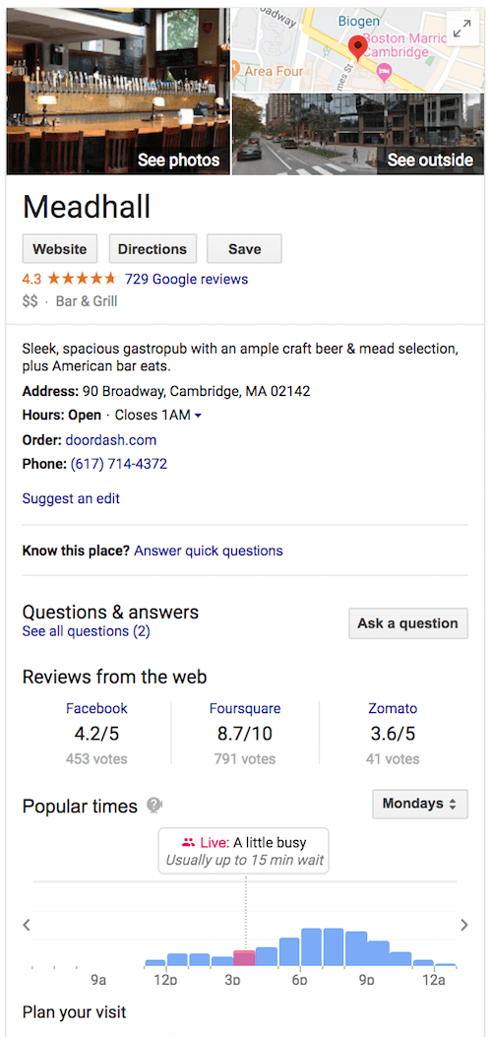The width and height of the screenshot is (492, 1037).
Task: Open the Mondays day selector
Action: (420, 805)
